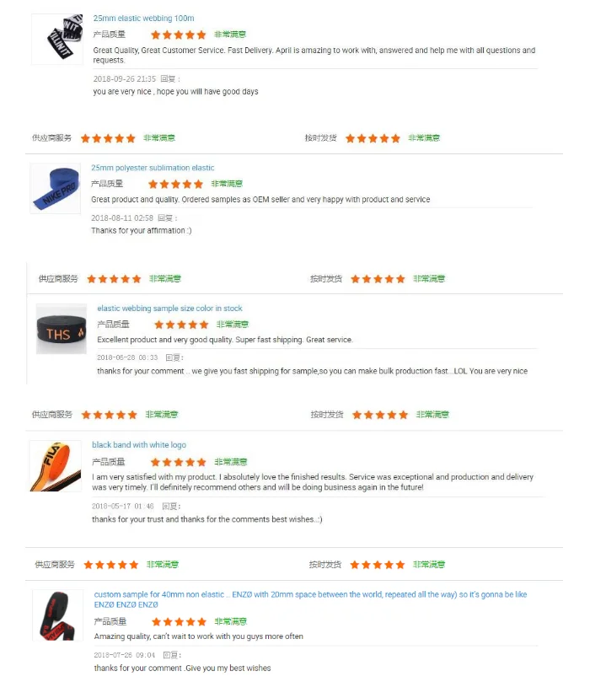This screenshot has height=682, width=590.
Task: Click the last 供应商服务 star rating above ENZO
Action: pos(111,565)
